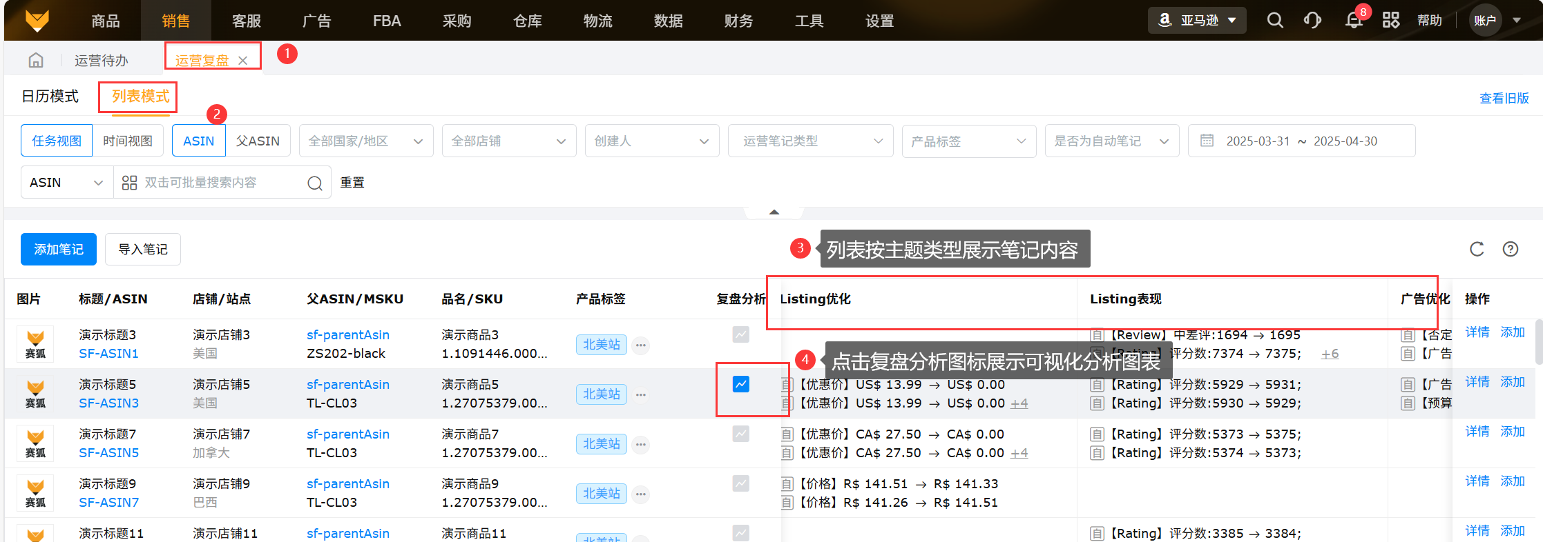This screenshot has height=542, width=1543.
Task: Open the 是否为自动笔记 dropdown
Action: 1112,141
